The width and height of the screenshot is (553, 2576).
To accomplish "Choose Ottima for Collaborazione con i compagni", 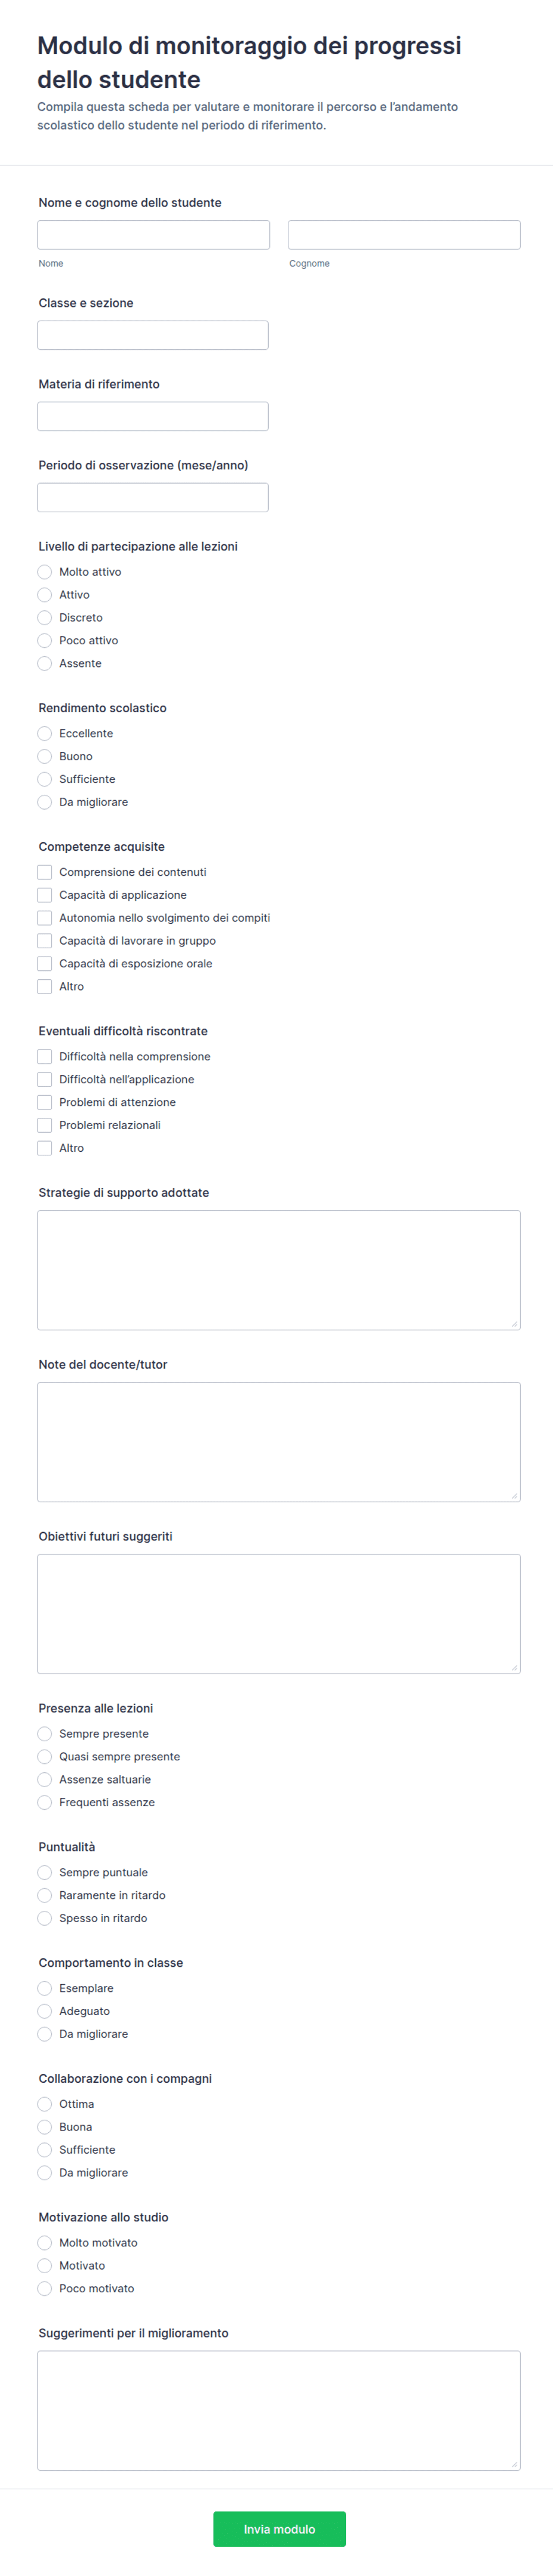I will click(x=45, y=2104).
